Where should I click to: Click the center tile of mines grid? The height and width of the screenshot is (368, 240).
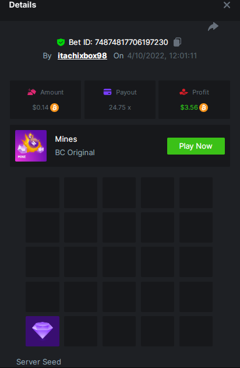(x=119, y=262)
